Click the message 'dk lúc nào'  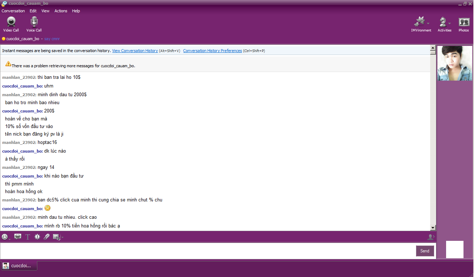point(55,151)
